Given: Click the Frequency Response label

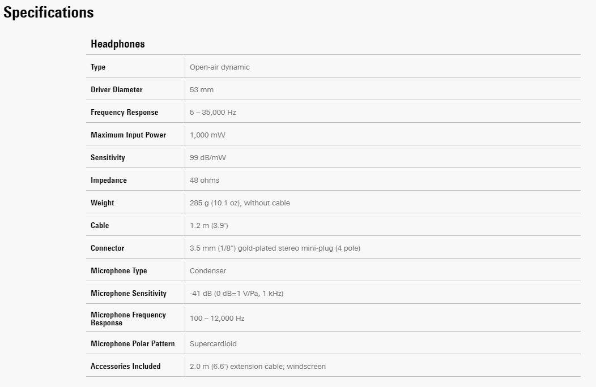Looking at the screenshot, I should point(125,113).
